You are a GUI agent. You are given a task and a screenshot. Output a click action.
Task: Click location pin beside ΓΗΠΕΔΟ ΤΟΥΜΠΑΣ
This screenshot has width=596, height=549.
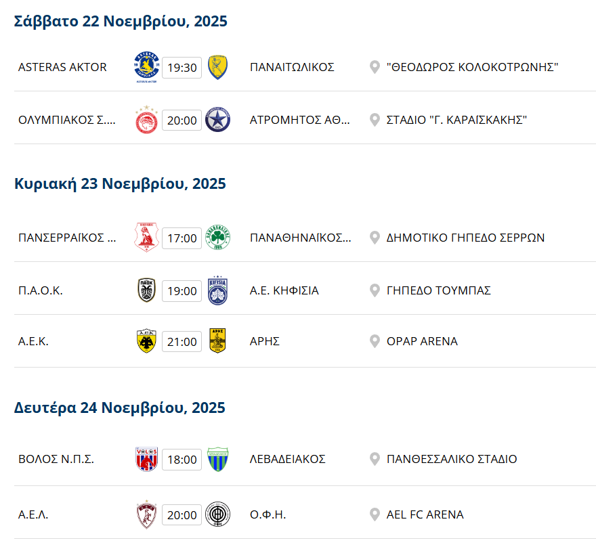375,290
